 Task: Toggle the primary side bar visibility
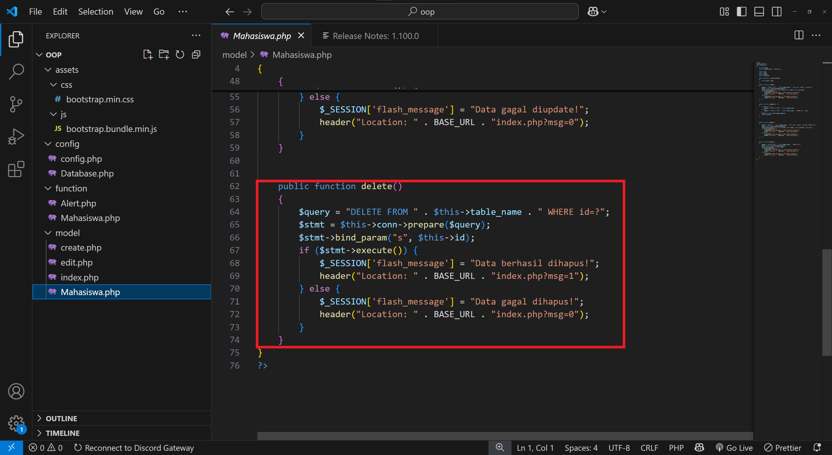point(741,12)
